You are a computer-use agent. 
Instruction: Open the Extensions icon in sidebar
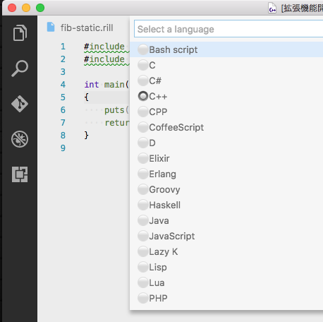[20, 174]
